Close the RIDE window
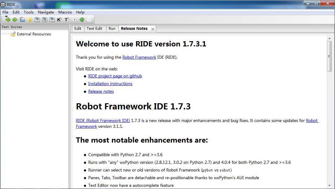The height and width of the screenshot is (189, 335). click(328, 3)
